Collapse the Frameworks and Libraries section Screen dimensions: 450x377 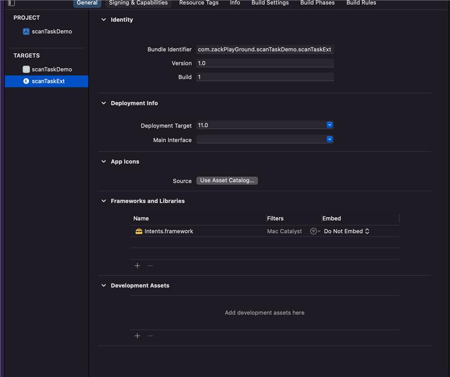(103, 201)
